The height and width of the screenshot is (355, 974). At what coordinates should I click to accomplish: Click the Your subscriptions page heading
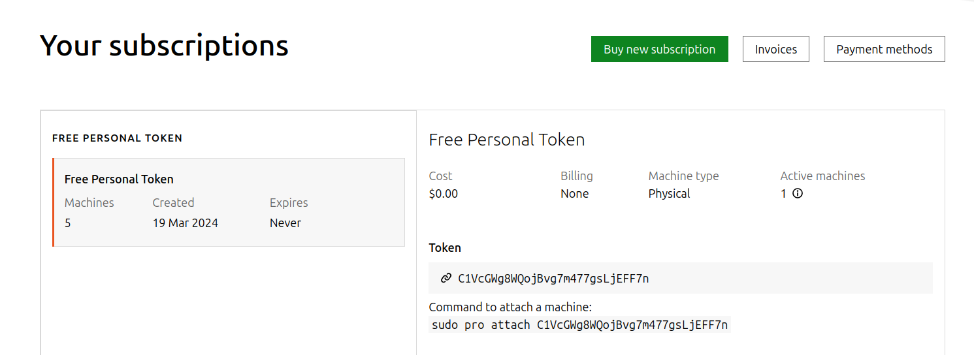(164, 46)
